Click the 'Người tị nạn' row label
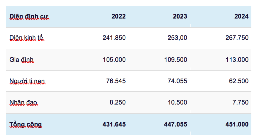The width and height of the screenshot is (257, 140). [27, 81]
